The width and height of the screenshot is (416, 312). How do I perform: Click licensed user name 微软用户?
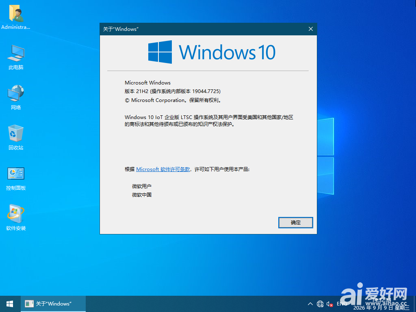coord(142,186)
